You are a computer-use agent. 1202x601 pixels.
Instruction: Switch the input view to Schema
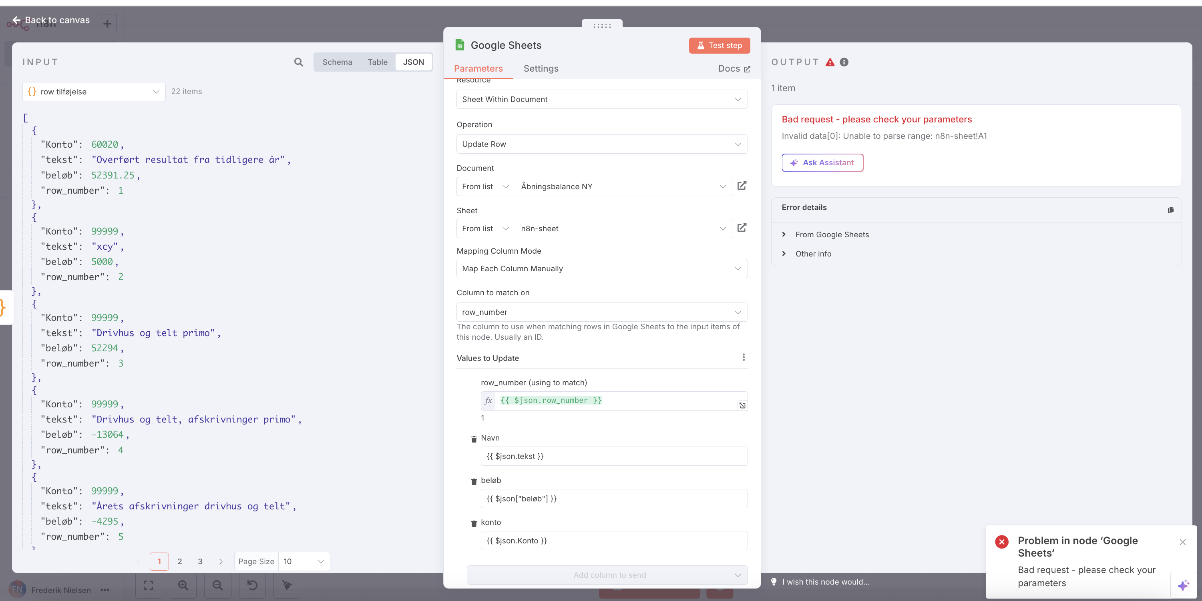click(337, 62)
